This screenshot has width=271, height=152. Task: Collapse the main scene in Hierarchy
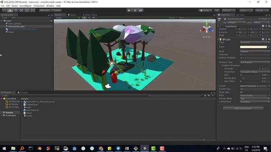click(x=2, y=21)
